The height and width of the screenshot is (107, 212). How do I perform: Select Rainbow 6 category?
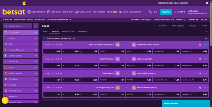point(21,97)
